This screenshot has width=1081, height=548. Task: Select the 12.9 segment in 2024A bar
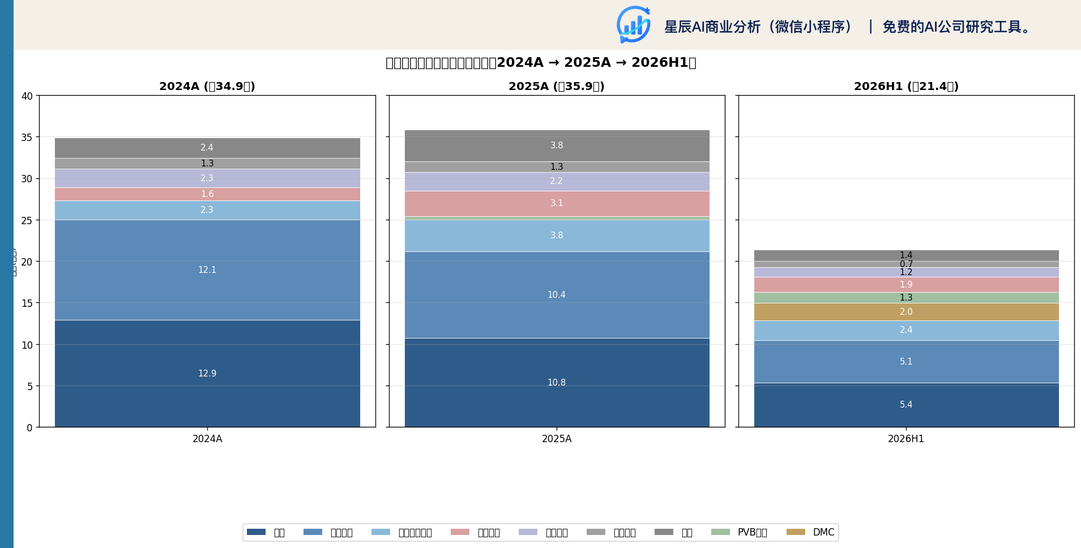coord(207,374)
